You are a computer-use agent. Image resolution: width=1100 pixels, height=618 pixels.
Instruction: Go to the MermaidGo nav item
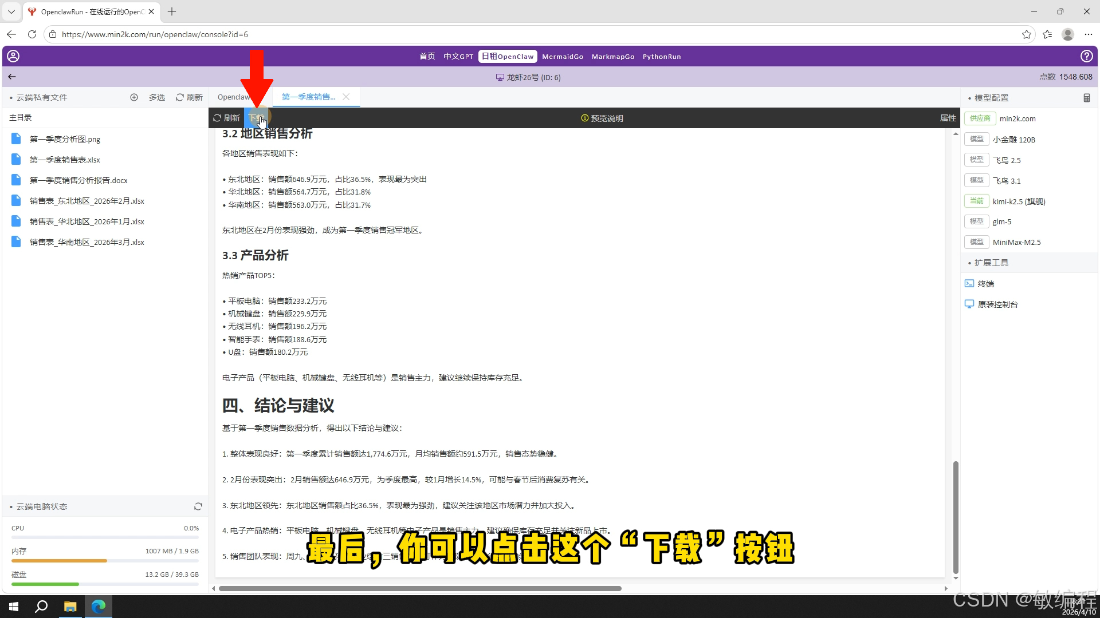562,57
